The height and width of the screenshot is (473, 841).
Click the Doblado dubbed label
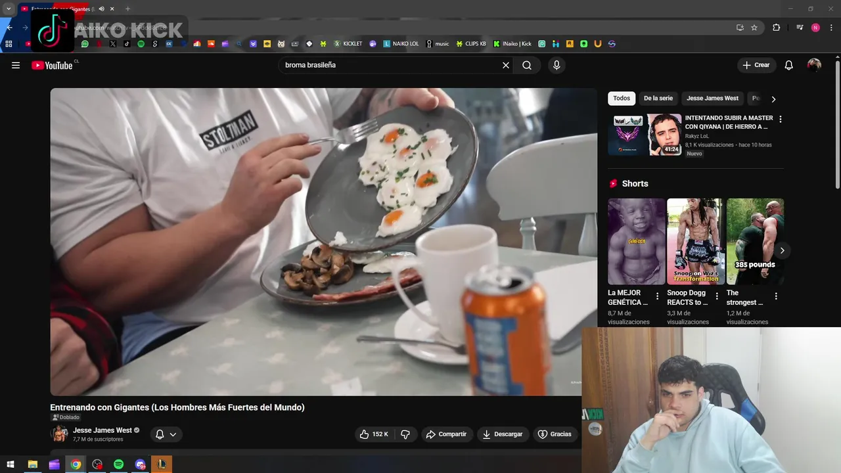(66, 417)
